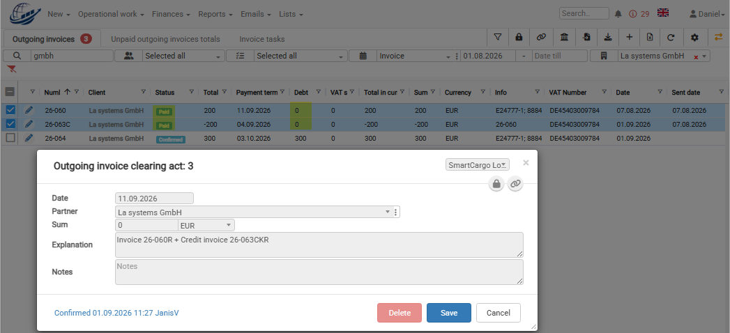The image size is (730, 333).
Task: Switch to Invoice tasks tab
Action: pos(262,39)
